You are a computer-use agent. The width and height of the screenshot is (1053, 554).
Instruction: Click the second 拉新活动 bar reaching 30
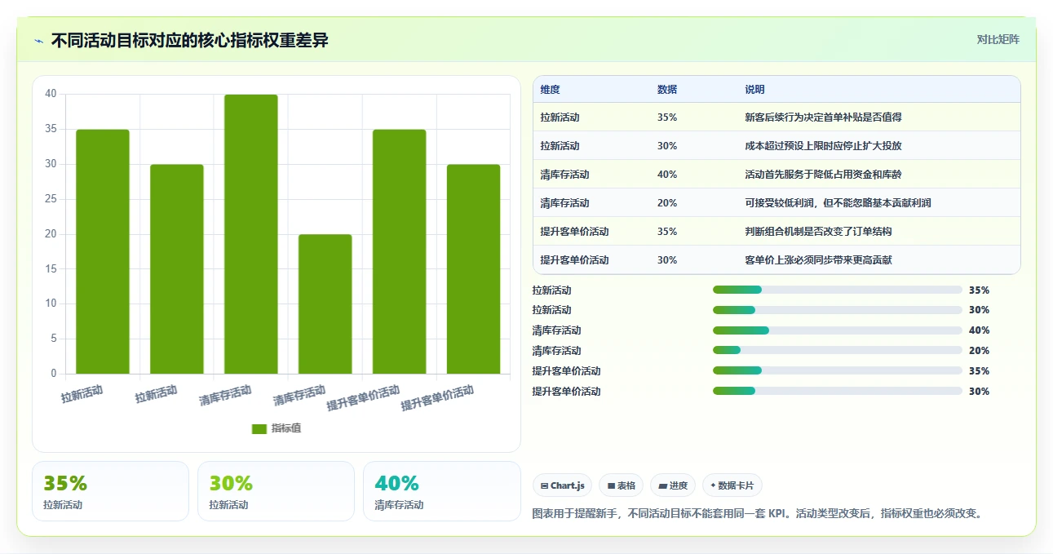[x=177, y=269]
